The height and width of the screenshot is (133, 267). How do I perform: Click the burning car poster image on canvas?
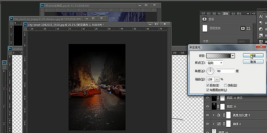point(97,87)
